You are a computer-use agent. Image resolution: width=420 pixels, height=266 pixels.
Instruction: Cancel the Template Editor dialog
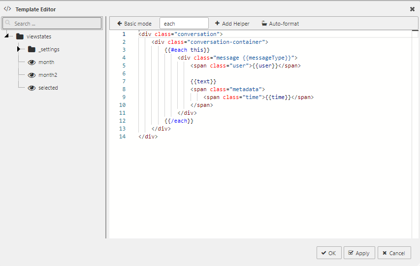click(x=394, y=253)
